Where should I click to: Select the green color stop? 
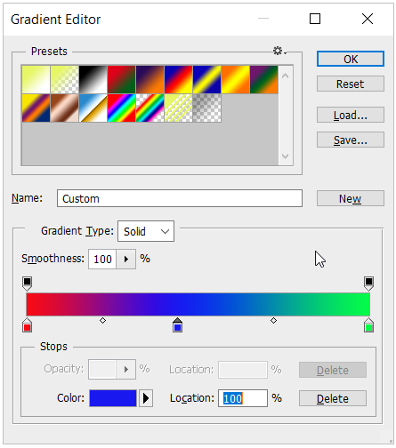coord(368,325)
